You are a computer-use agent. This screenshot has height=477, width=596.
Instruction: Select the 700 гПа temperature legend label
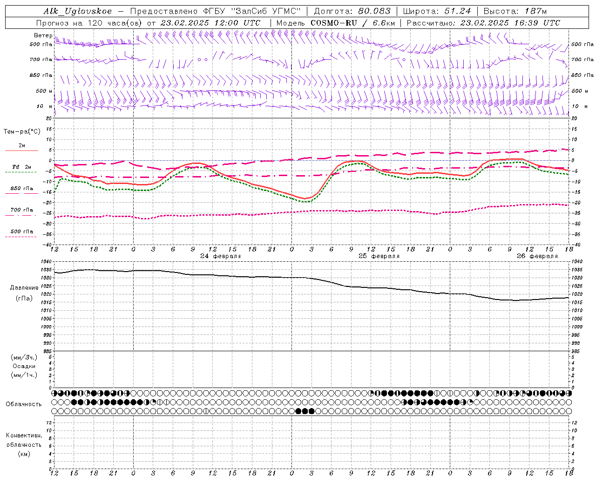[22, 210]
